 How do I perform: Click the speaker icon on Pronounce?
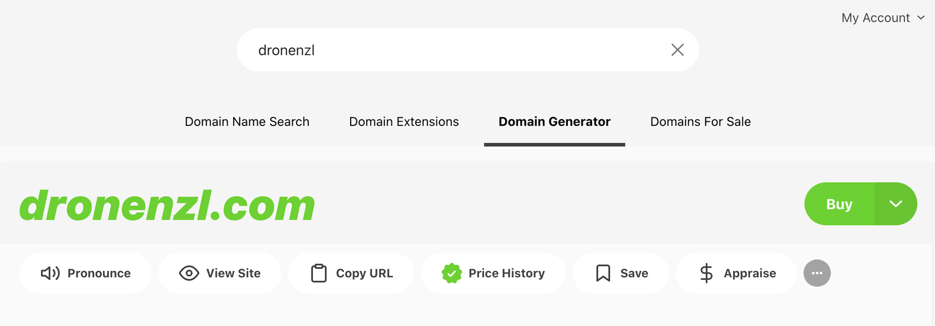tap(50, 273)
